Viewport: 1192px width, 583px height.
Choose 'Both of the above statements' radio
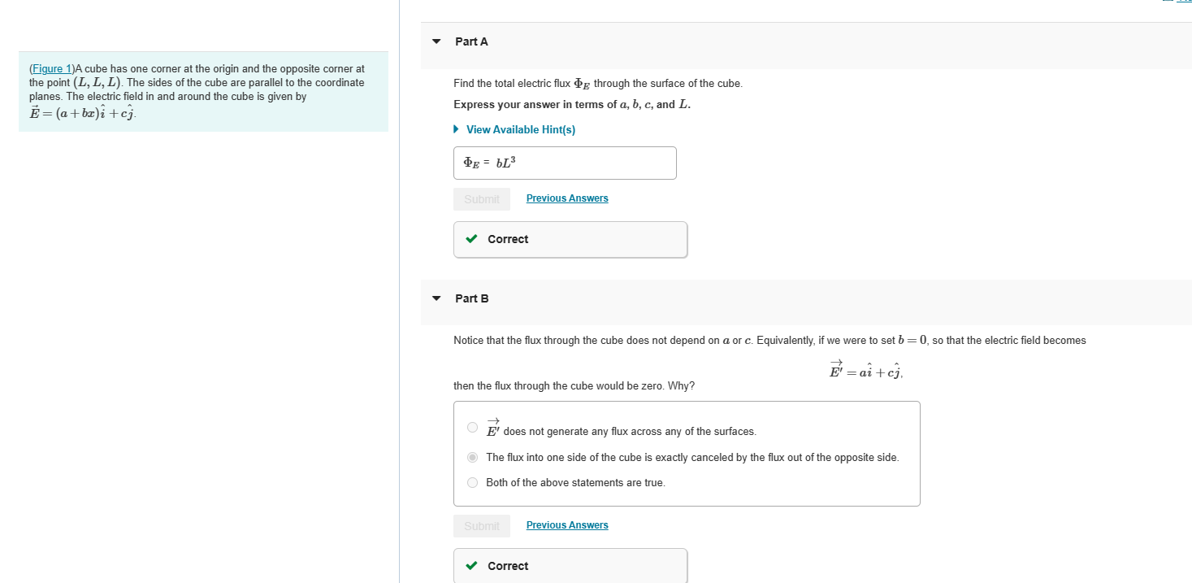click(x=473, y=482)
